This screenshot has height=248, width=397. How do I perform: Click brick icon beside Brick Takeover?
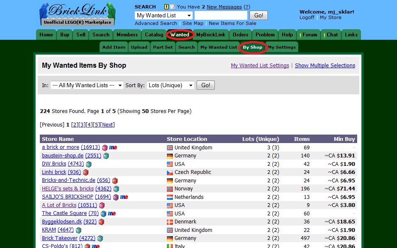coord(100,238)
